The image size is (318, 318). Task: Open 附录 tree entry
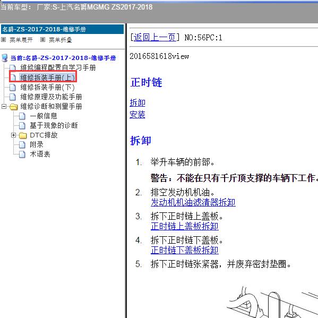pyautogui.click(x=37, y=144)
